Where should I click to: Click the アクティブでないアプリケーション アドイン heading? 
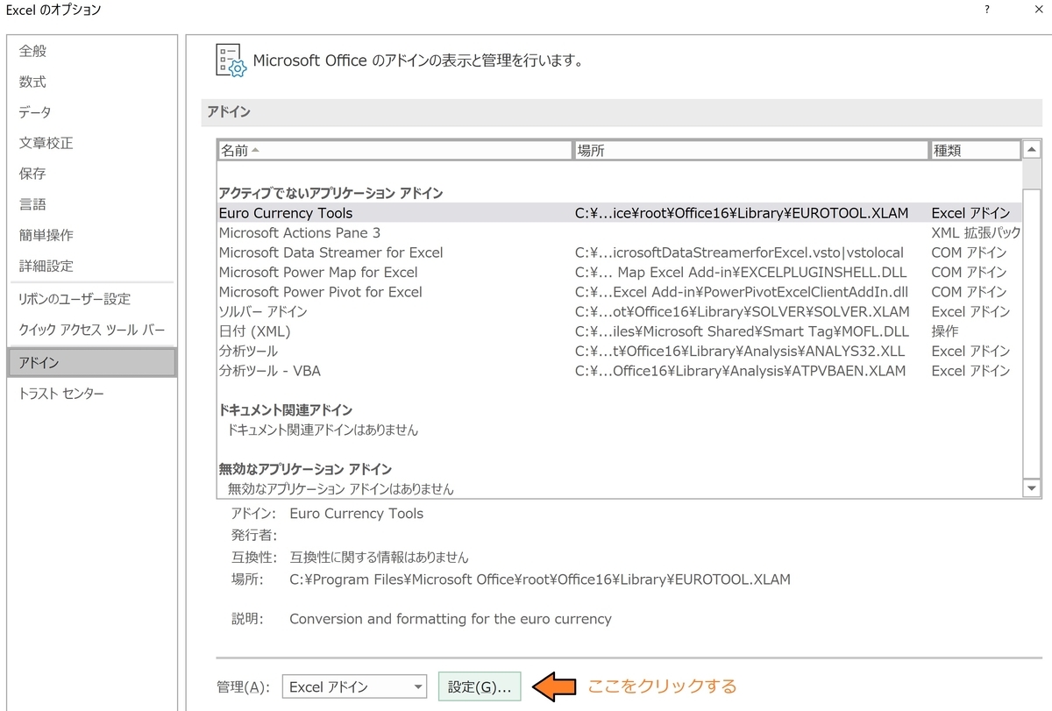[x=331, y=193]
